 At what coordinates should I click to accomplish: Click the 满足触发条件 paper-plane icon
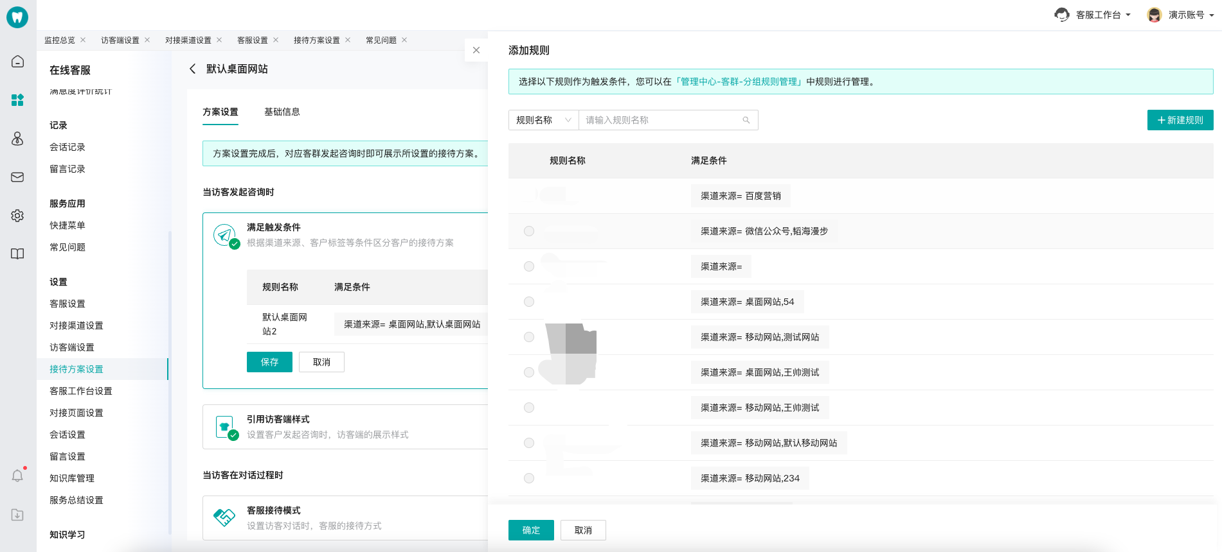click(x=225, y=235)
